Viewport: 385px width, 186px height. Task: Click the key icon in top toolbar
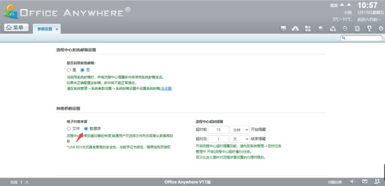pos(369,29)
